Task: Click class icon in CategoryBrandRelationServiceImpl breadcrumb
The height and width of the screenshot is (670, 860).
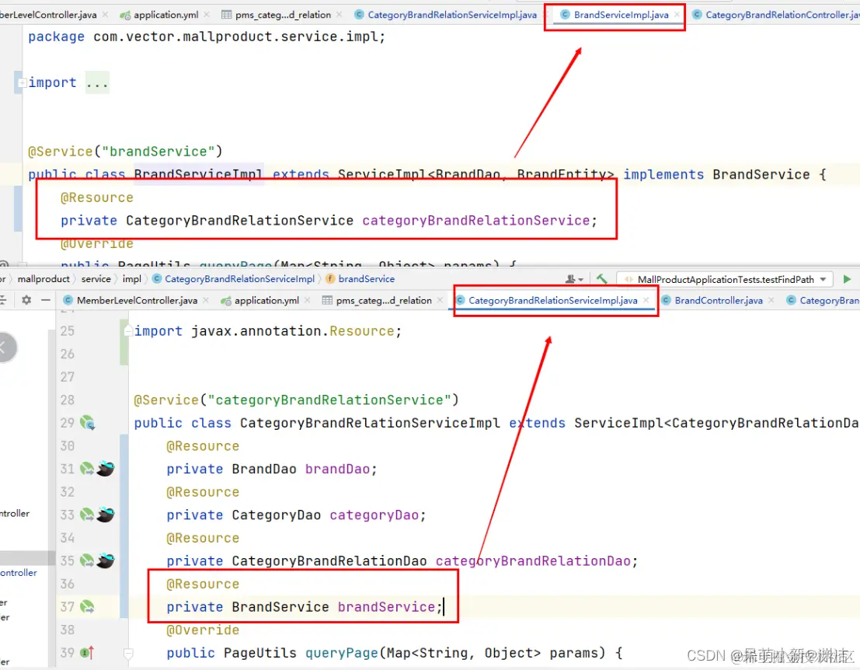Action: [157, 279]
